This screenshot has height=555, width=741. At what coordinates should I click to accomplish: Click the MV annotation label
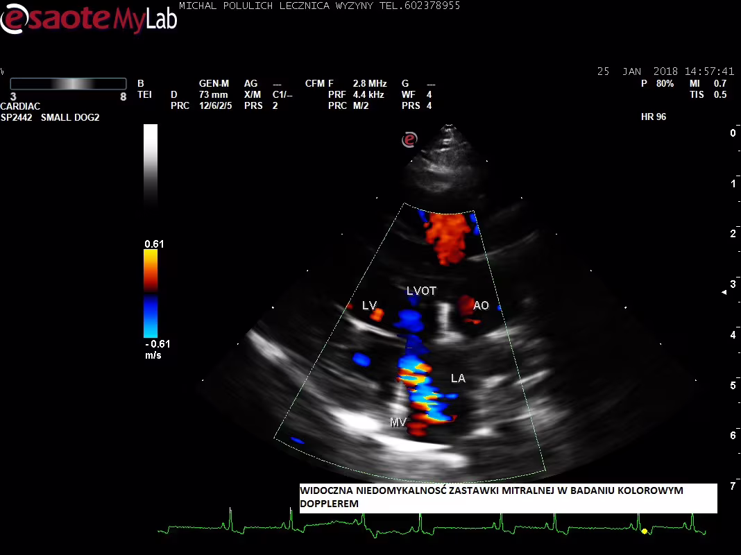click(398, 422)
